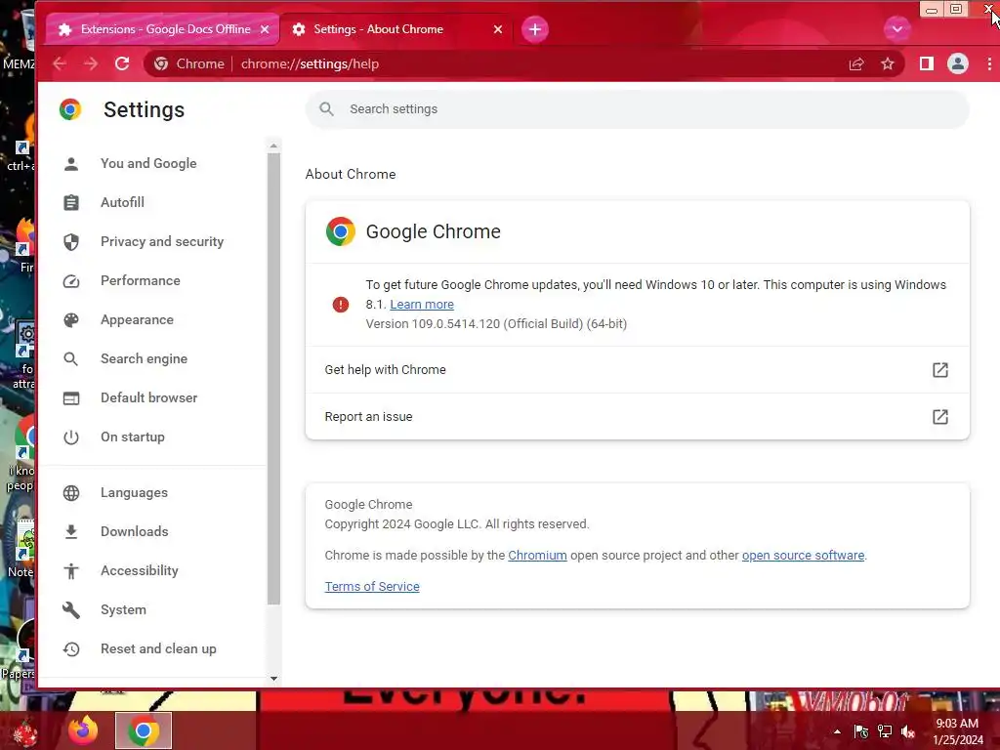Open the Chromium project link
The height and width of the screenshot is (750, 1000).
pyautogui.click(x=537, y=556)
